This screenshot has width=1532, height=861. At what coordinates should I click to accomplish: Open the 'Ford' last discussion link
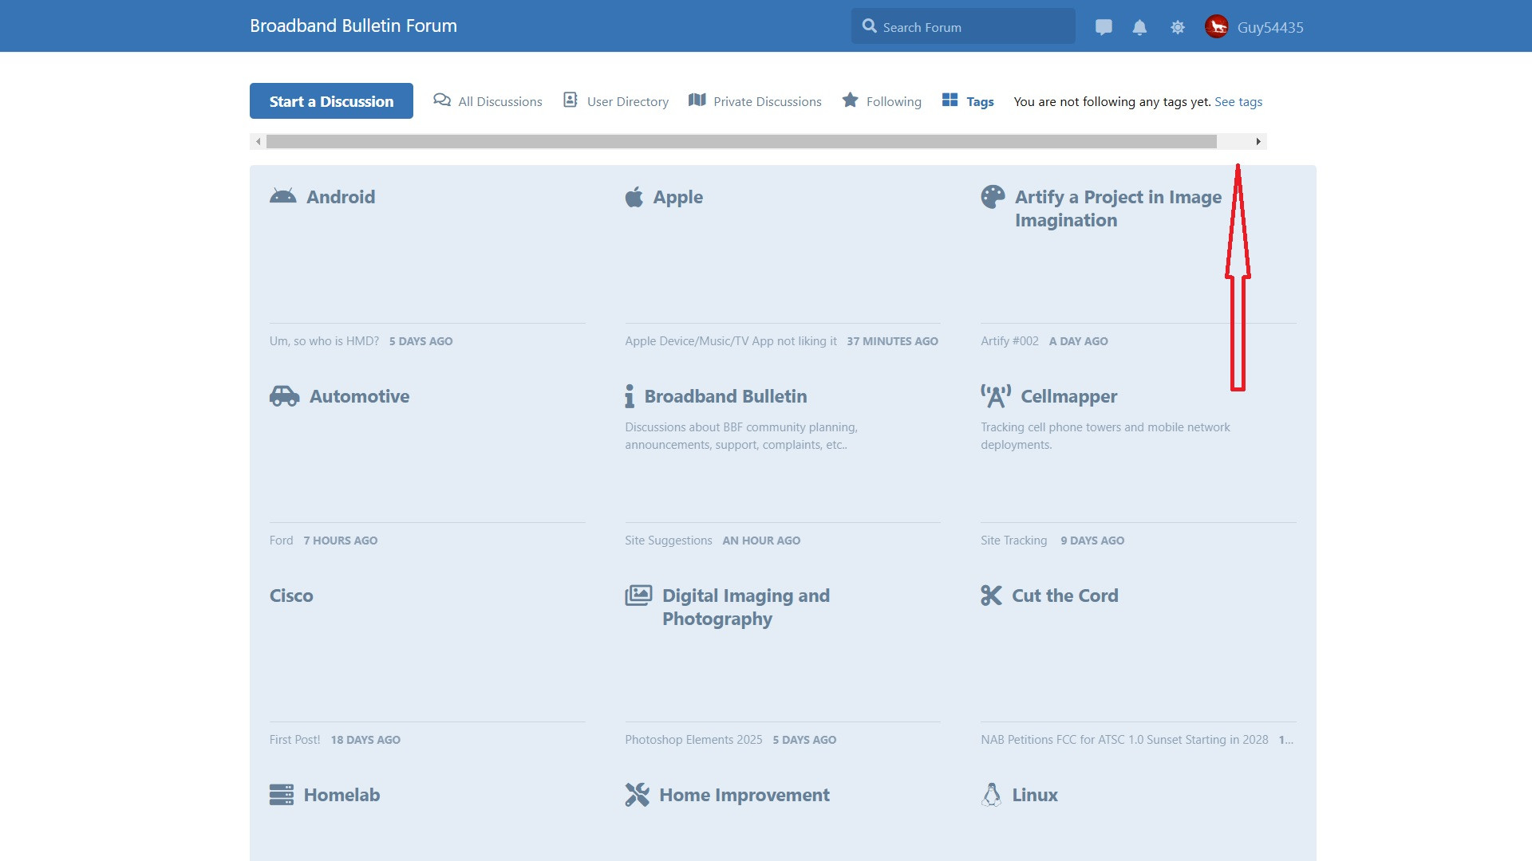tap(281, 541)
